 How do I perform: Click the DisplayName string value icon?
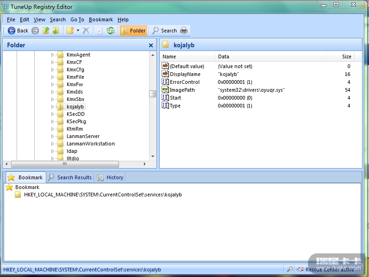[165, 74]
